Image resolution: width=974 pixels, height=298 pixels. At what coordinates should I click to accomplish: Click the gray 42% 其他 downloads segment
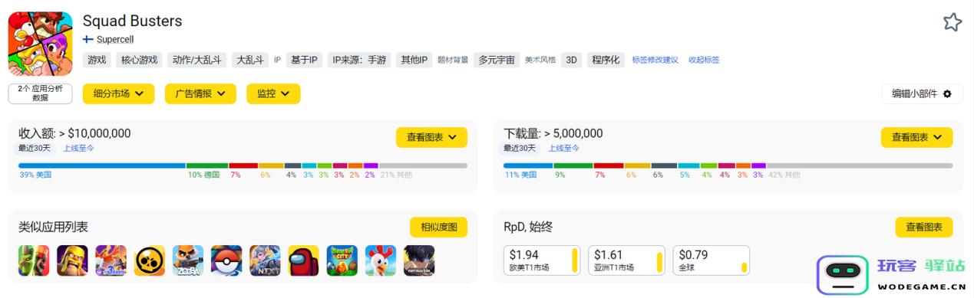click(860, 165)
